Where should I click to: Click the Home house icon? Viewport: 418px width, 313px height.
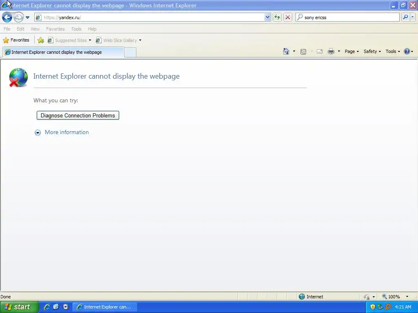click(286, 51)
